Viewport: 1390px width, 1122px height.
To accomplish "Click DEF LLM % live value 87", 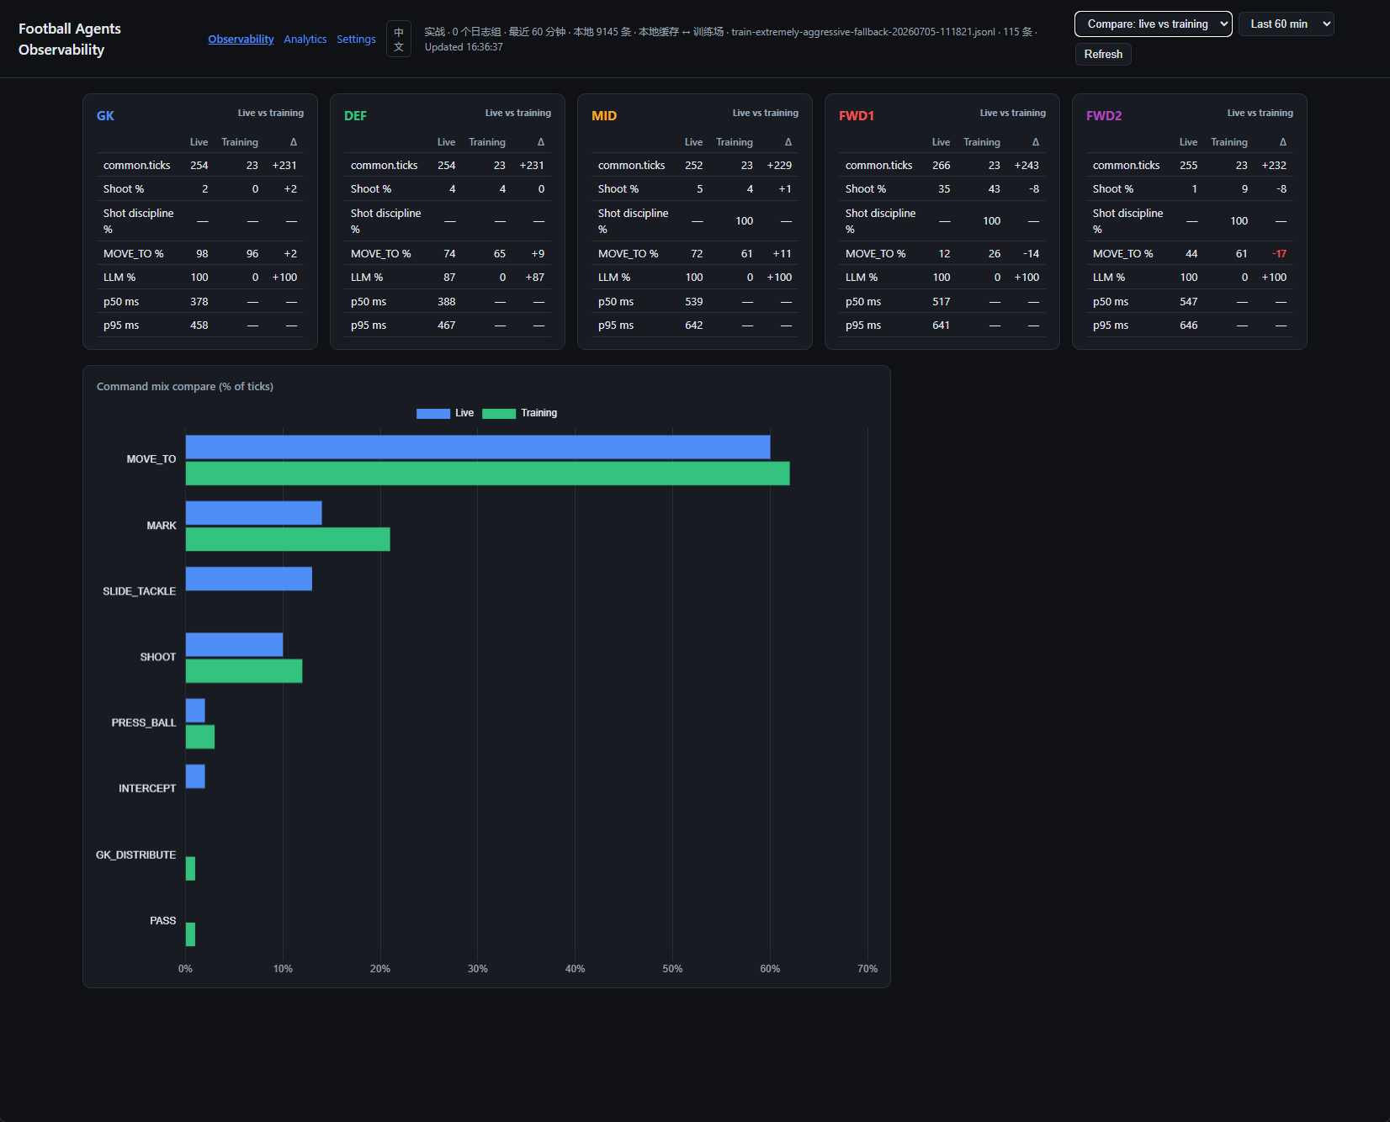I will (x=449, y=278).
